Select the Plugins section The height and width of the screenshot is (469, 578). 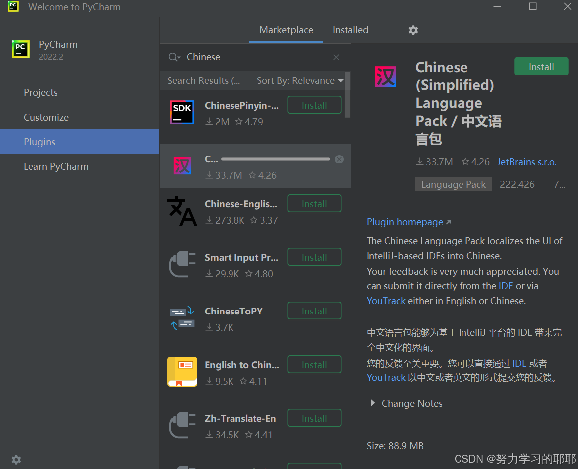pos(79,142)
